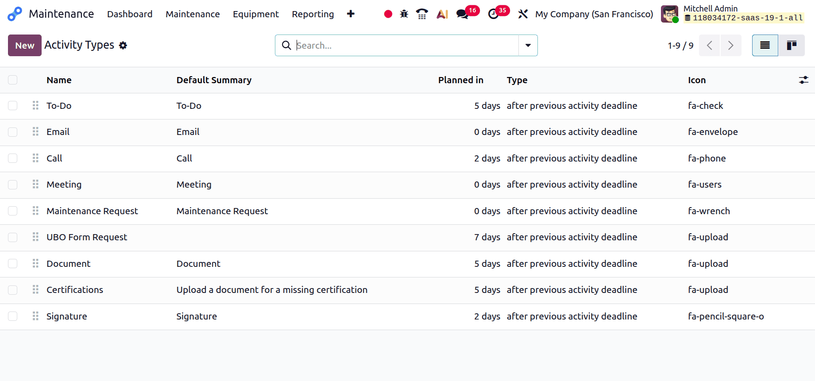The height and width of the screenshot is (381, 815).
Task: Switch to kanban view icon
Action: 792,45
